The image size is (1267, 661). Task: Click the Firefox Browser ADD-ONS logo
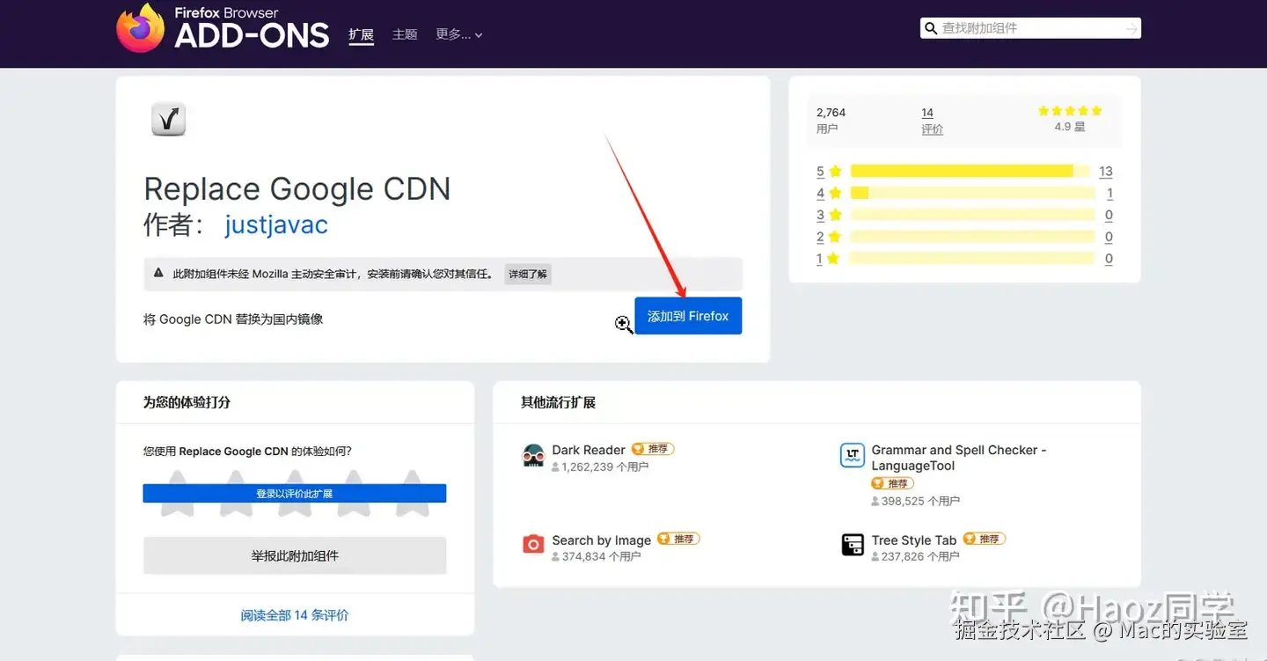pos(223,27)
